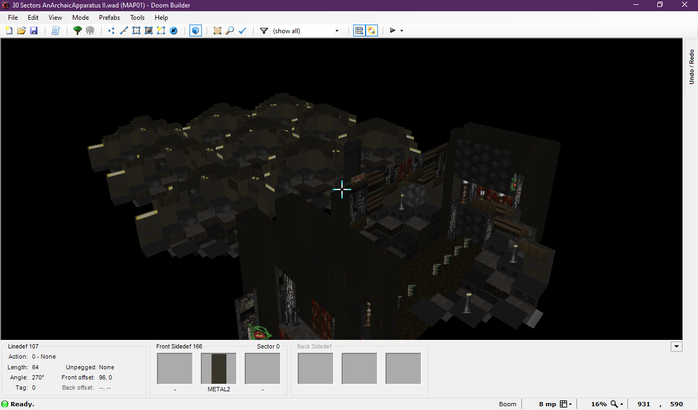Click the things filter funnel icon
Screen dimensions: 698x410
click(x=264, y=31)
